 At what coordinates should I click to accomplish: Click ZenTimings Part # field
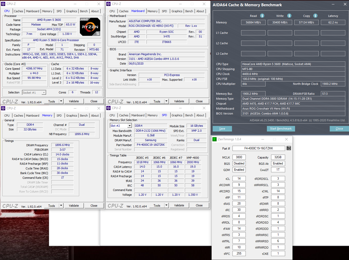tap(259, 148)
